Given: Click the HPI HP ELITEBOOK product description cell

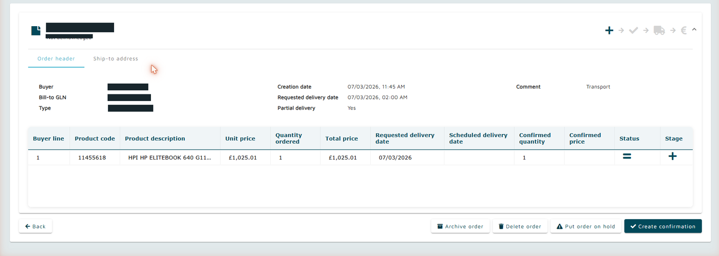Looking at the screenshot, I should point(170,157).
